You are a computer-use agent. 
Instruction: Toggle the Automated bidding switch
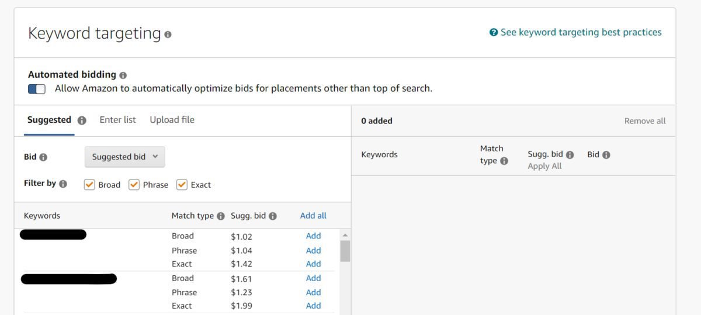pyautogui.click(x=37, y=89)
